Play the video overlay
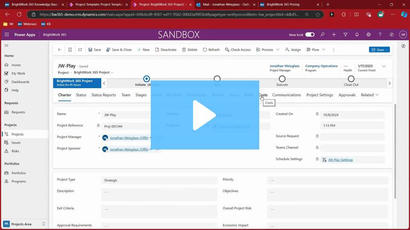410x230 pixels. [205, 115]
